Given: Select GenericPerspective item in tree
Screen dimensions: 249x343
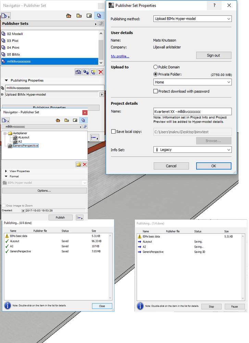Looking at the screenshot, I should point(26,146).
